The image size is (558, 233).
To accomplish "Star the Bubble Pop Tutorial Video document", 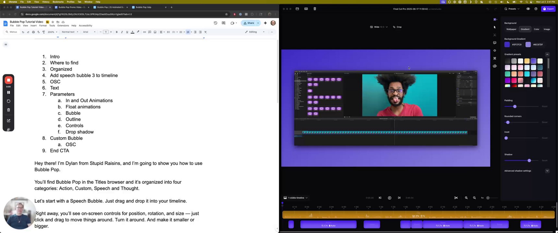I will pos(53,22).
